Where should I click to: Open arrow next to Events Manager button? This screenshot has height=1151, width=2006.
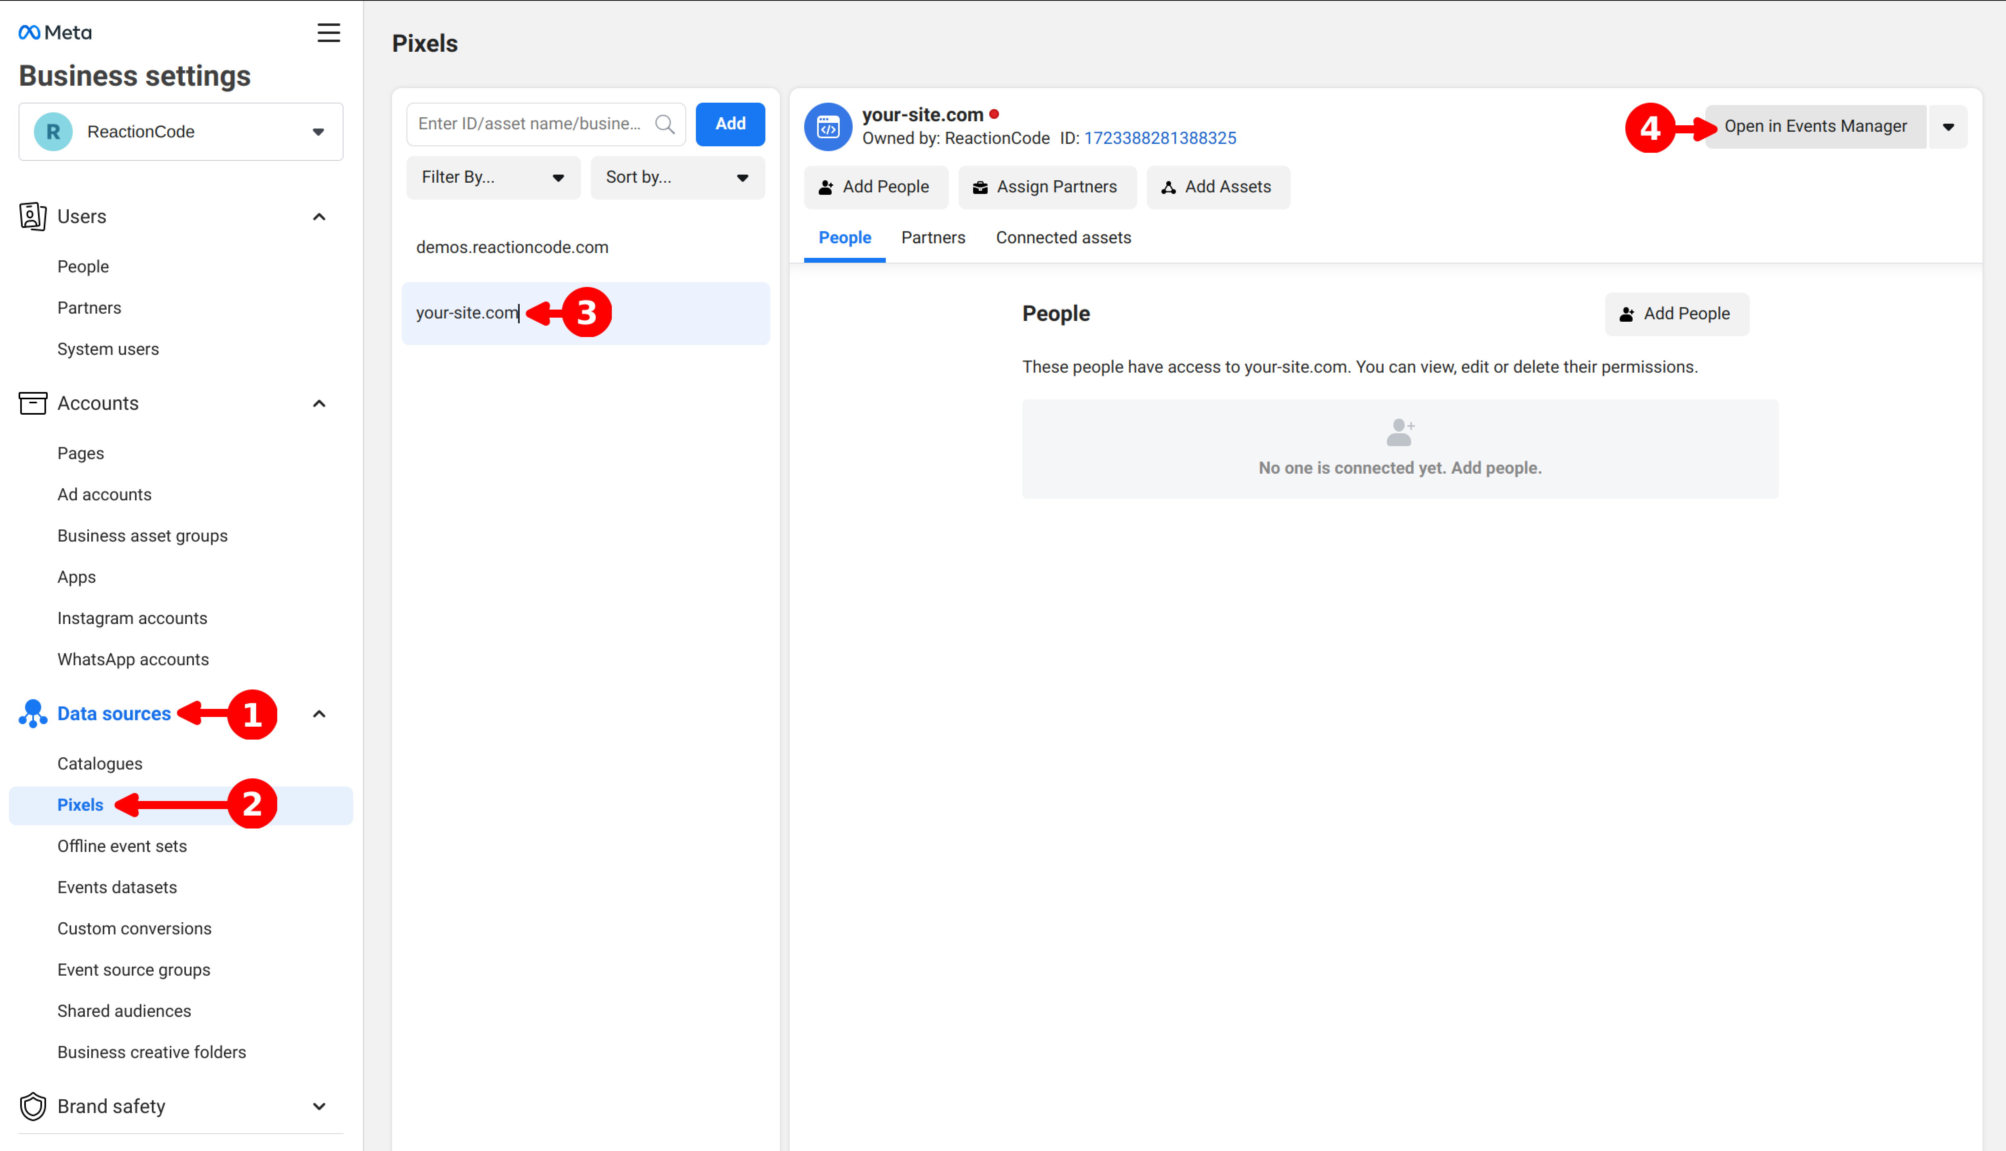(x=1947, y=126)
